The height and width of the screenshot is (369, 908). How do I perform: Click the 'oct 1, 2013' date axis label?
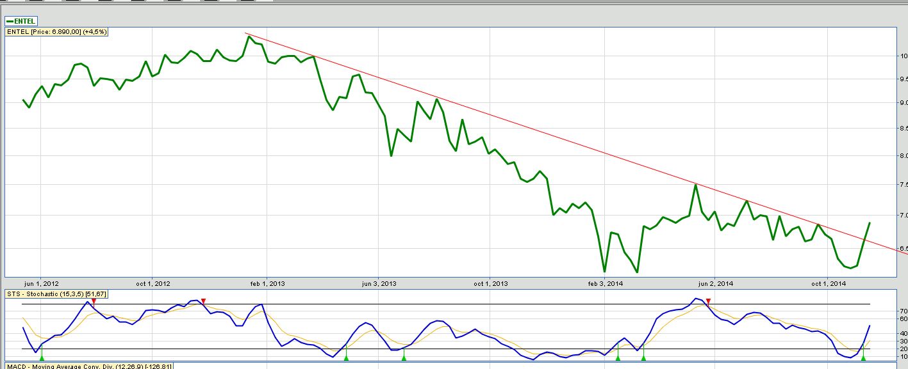(x=490, y=283)
